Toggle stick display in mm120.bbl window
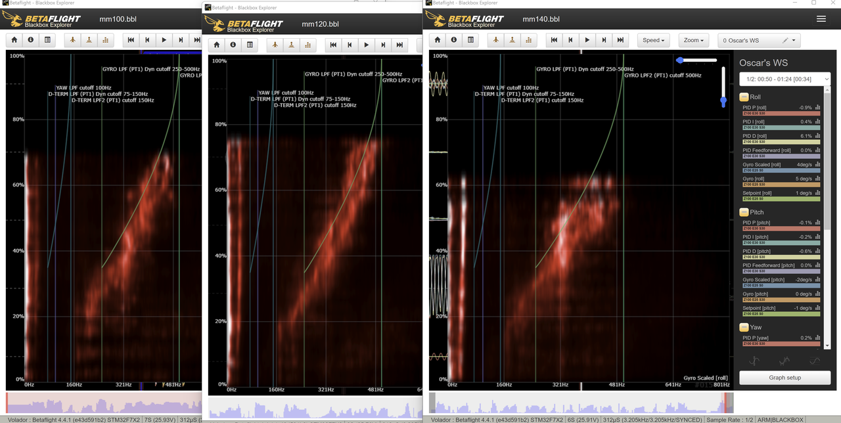This screenshot has height=423, width=841. (292, 45)
